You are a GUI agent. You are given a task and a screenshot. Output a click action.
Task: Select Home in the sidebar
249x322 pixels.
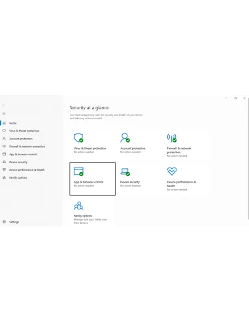13,123
